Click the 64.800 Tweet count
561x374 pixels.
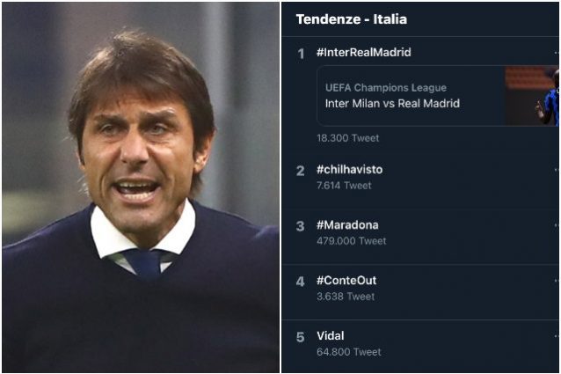(348, 352)
